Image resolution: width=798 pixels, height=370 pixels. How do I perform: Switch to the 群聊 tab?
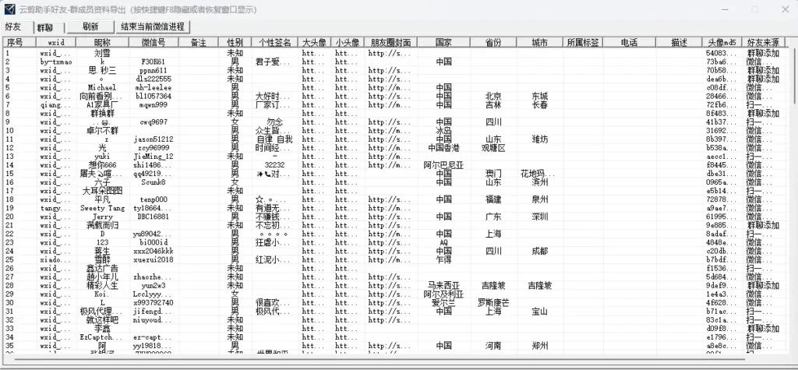point(44,27)
